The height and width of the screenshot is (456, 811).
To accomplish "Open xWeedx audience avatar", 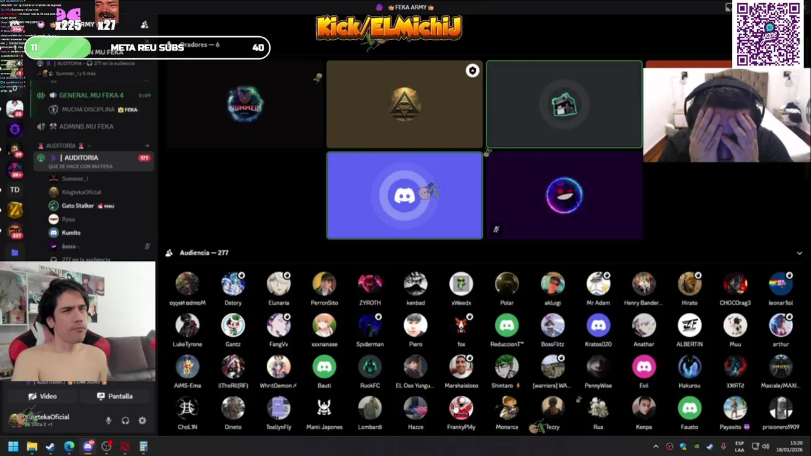I will pyautogui.click(x=461, y=284).
